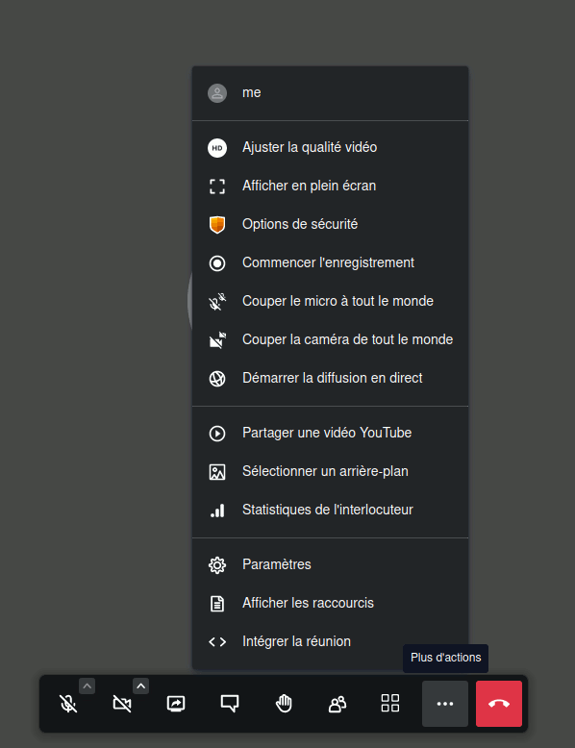The height and width of the screenshot is (748, 575).
Task: Open Options de sécurité shield icon
Action: [x=217, y=225]
